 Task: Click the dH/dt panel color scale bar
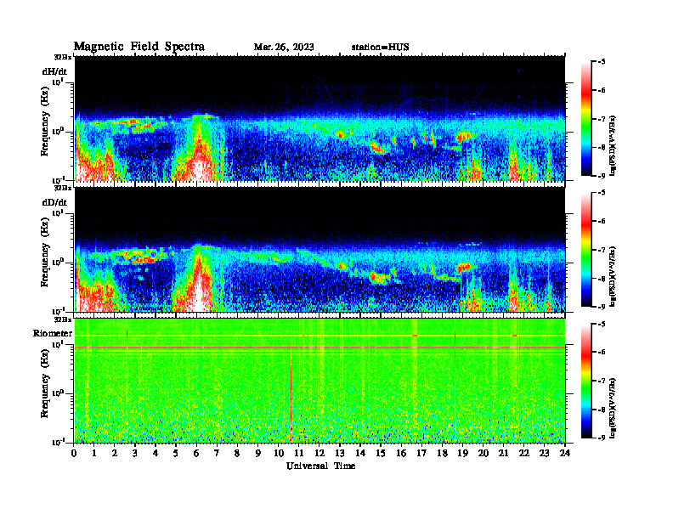(x=585, y=119)
